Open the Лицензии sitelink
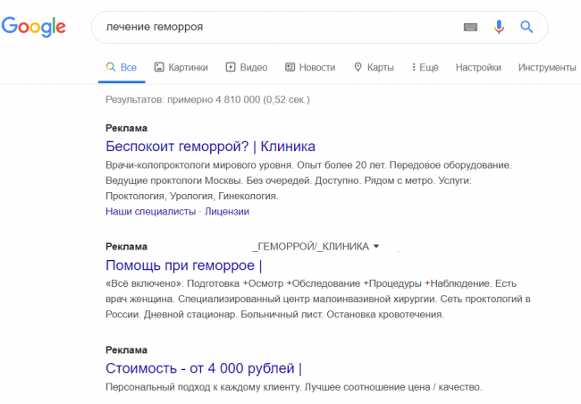 [x=227, y=212]
